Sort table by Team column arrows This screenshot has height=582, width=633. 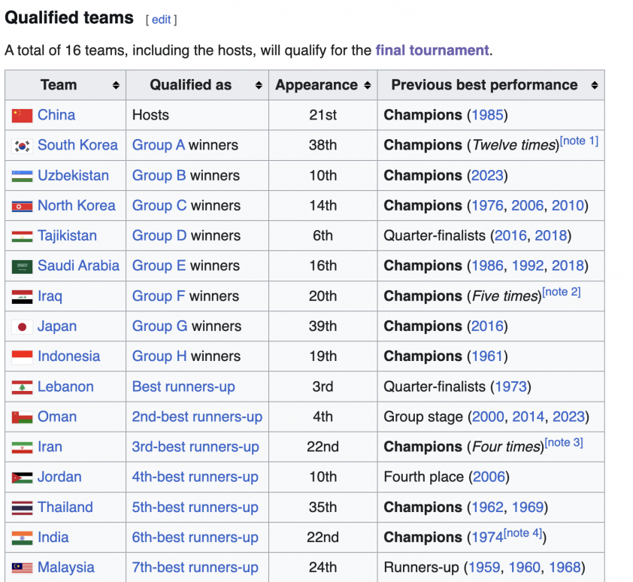(116, 85)
